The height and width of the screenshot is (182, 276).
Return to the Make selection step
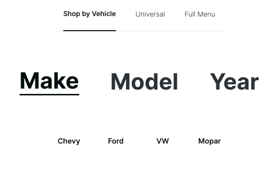pos(49,81)
